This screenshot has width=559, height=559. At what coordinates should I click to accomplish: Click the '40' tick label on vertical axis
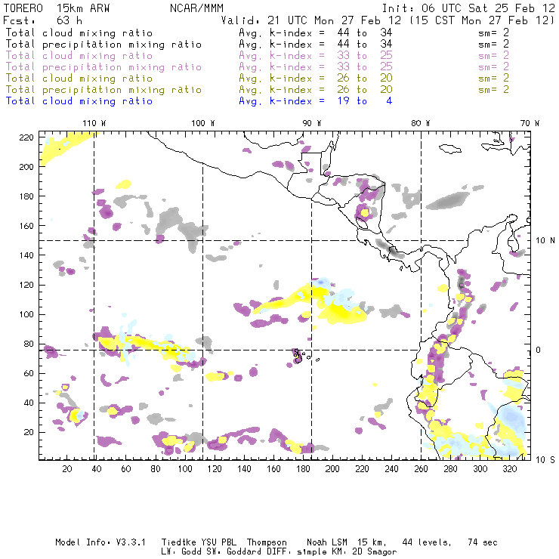(x=29, y=403)
